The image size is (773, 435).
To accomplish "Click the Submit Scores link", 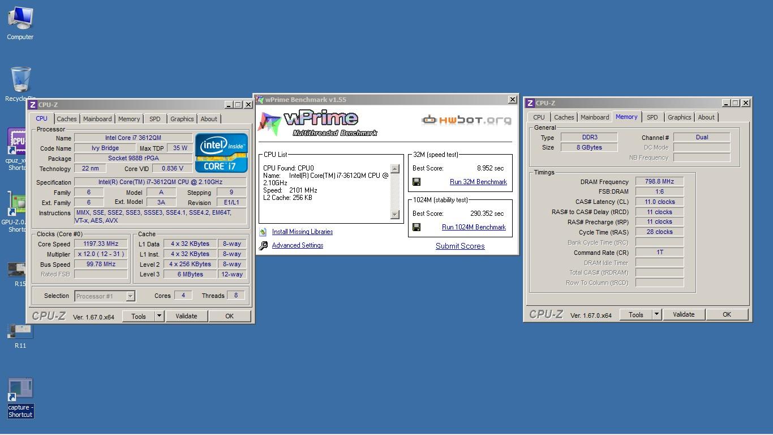I will click(x=460, y=246).
